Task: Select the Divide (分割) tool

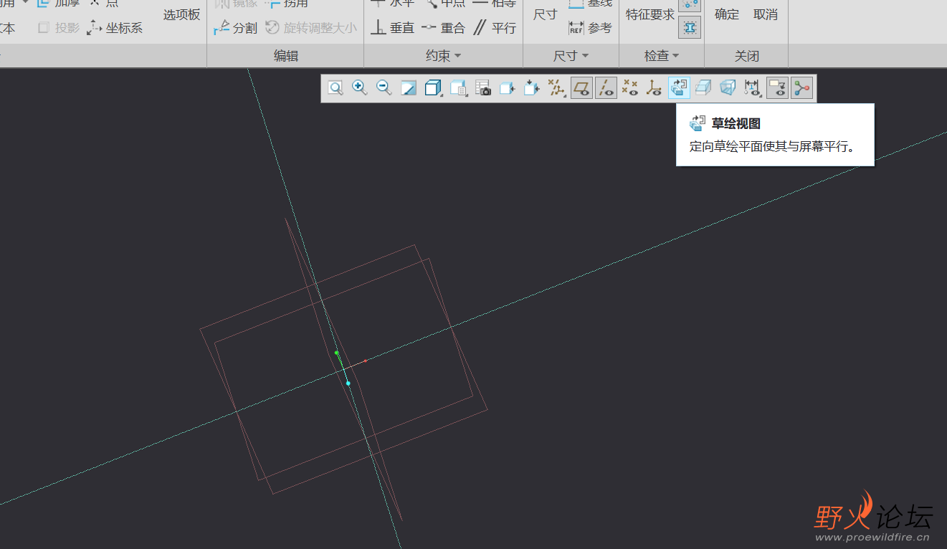Action: [235, 28]
